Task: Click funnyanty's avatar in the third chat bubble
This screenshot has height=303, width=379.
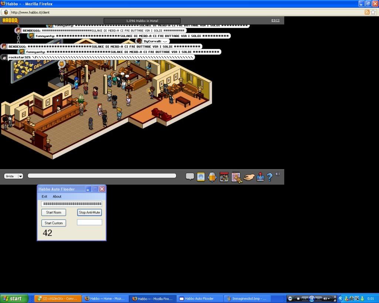Action: click(x=31, y=36)
